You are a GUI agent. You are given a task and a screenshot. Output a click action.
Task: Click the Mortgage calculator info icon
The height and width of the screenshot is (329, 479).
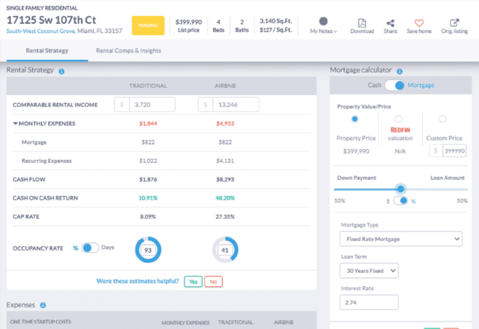pos(399,71)
